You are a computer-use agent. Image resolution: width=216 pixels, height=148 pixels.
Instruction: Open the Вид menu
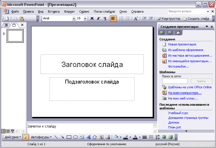41,12
